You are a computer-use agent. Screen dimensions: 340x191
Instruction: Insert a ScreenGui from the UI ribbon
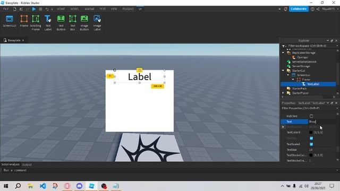(x=10, y=21)
